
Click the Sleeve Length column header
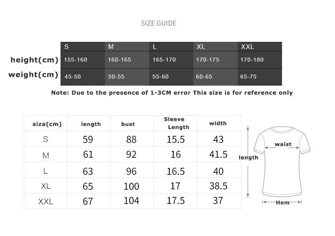pyautogui.click(x=176, y=123)
